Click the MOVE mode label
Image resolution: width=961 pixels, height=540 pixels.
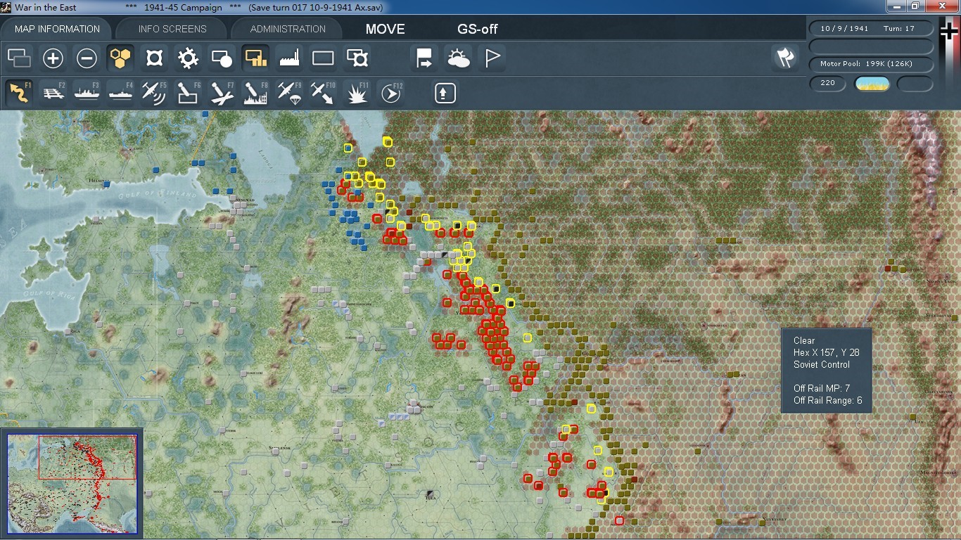pyautogui.click(x=386, y=29)
